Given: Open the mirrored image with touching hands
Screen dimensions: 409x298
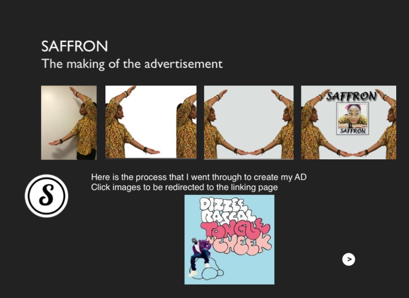Looking at the screenshot, I should pyautogui.click(x=249, y=122).
